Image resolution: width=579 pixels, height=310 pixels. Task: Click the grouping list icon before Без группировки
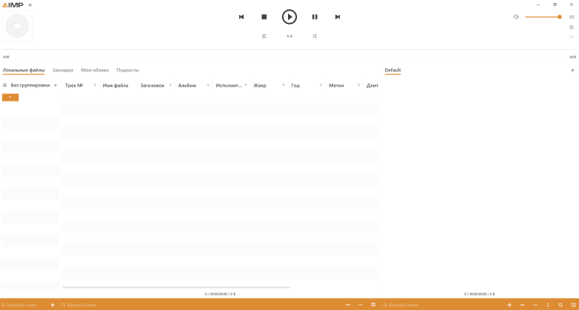[5, 85]
